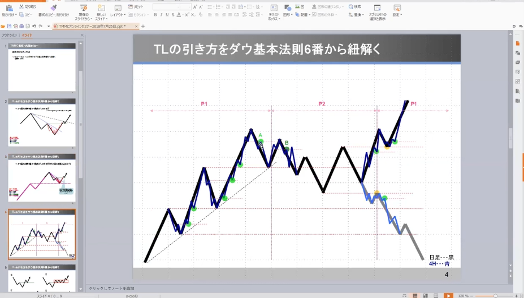Image resolution: width=524 pixels, height=298 pixels.
Task: Open the shapes (図形) dropdown
Action: click(288, 15)
